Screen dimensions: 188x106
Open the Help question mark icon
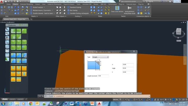click(170, 1)
